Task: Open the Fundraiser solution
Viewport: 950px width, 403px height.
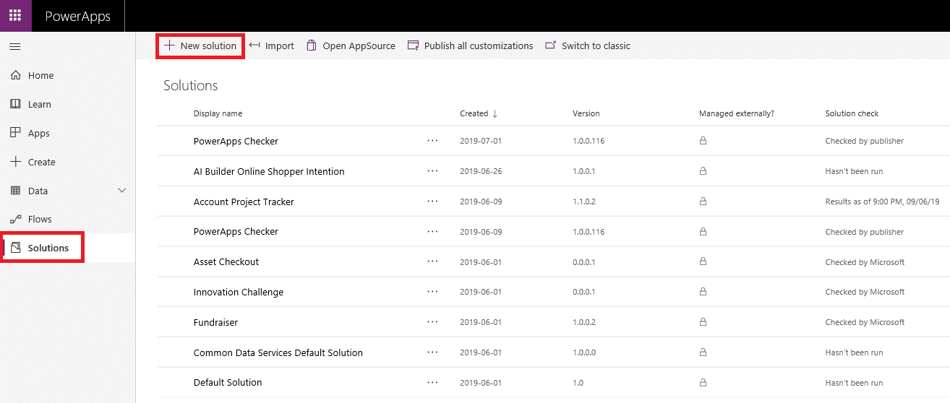Action: coord(215,322)
